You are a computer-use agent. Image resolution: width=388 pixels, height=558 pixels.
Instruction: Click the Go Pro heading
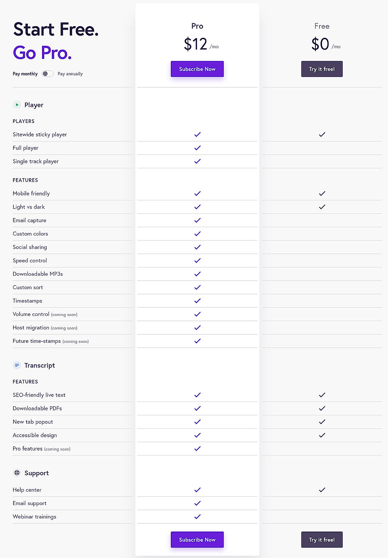(x=42, y=53)
